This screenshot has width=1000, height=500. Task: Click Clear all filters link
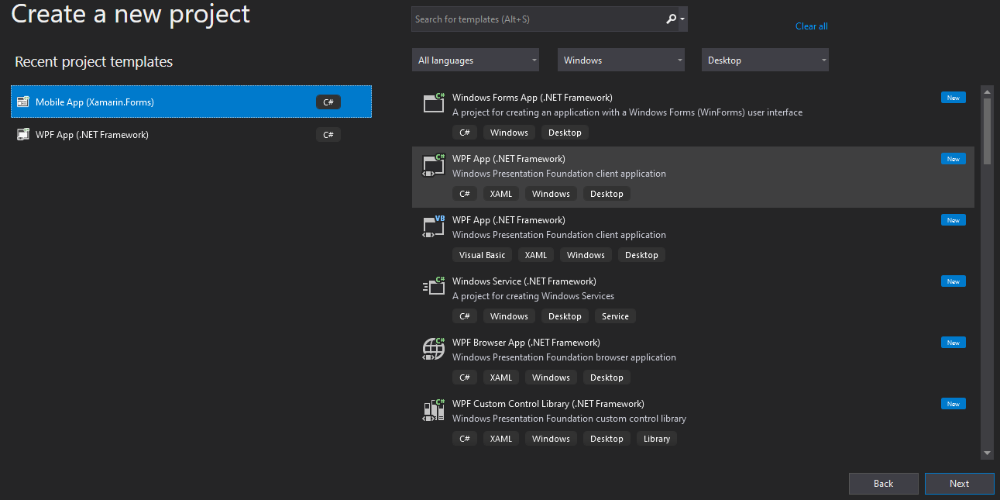tap(812, 26)
